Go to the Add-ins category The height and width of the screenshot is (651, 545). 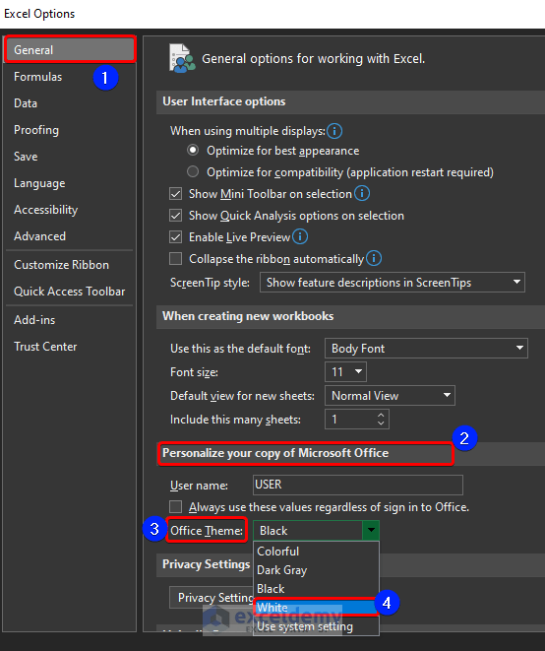70,320
